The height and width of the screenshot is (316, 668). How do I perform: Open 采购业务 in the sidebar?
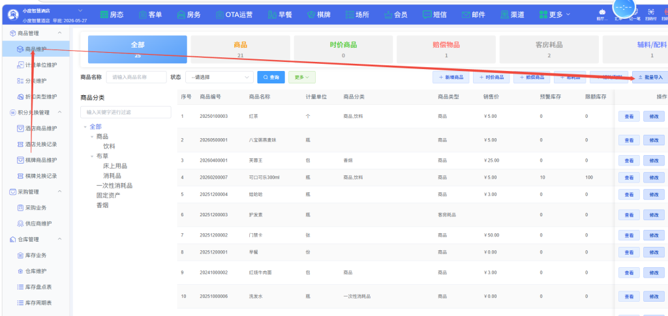tap(35, 208)
